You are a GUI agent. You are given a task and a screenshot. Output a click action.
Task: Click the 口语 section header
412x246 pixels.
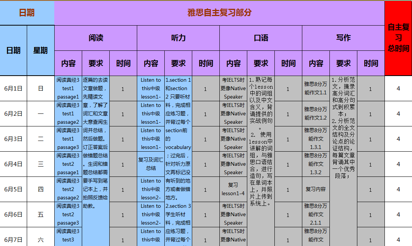261,38
